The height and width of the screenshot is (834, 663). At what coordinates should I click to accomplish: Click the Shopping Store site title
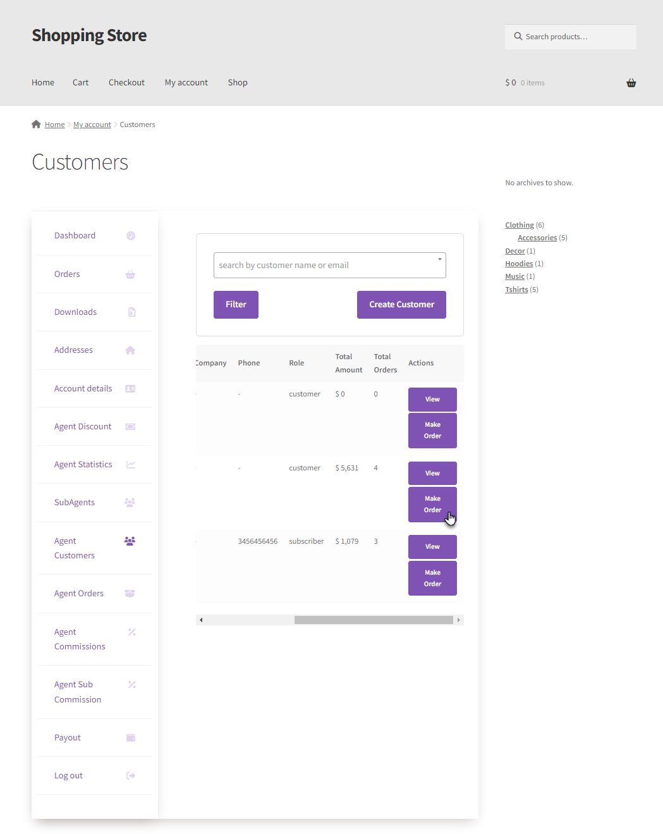(x=89, y=35)
